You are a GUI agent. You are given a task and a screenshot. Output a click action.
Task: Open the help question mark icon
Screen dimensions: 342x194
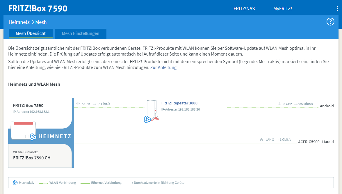(x=330, y=22)
